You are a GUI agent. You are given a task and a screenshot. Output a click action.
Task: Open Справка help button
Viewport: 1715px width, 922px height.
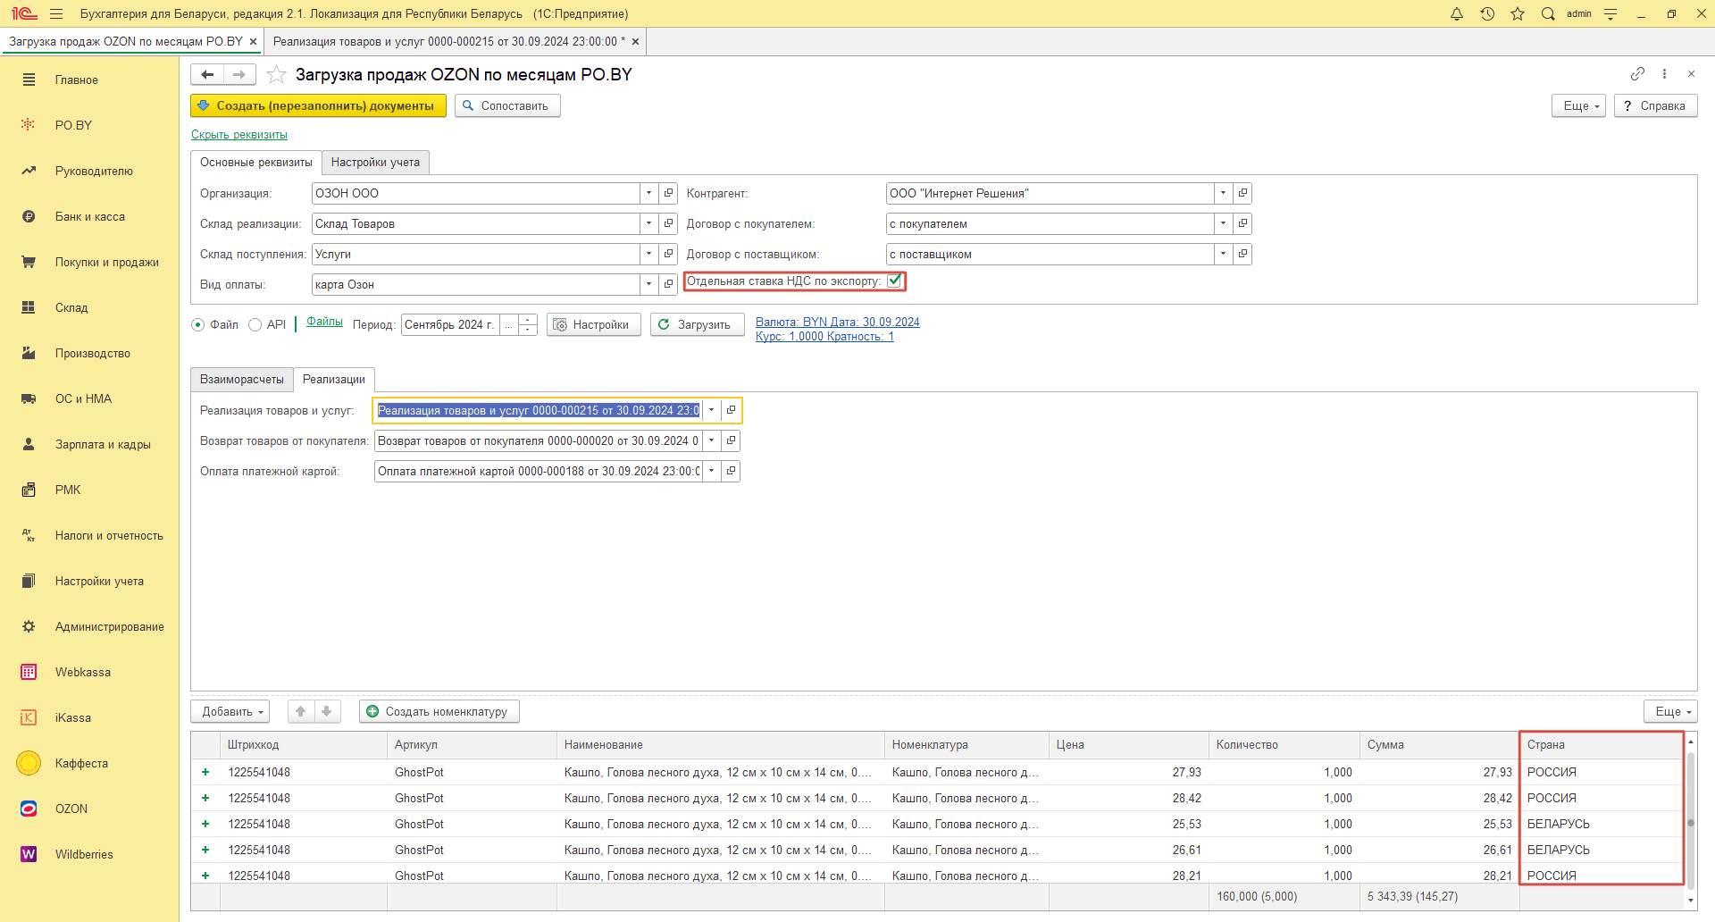(x=1655, y=105)
